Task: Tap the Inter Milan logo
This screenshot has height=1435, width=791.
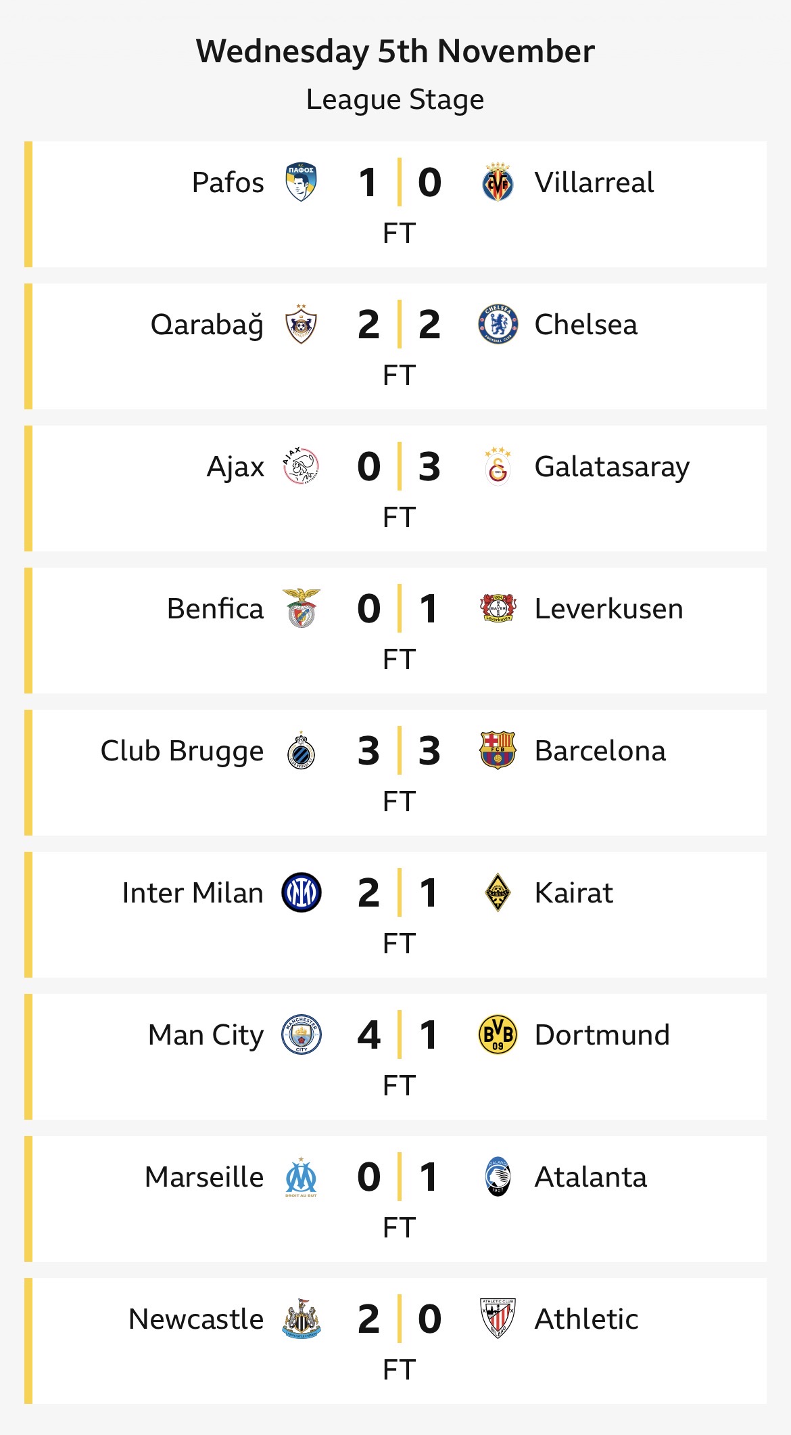Action: pyautogui.click(x=301, y=893)
